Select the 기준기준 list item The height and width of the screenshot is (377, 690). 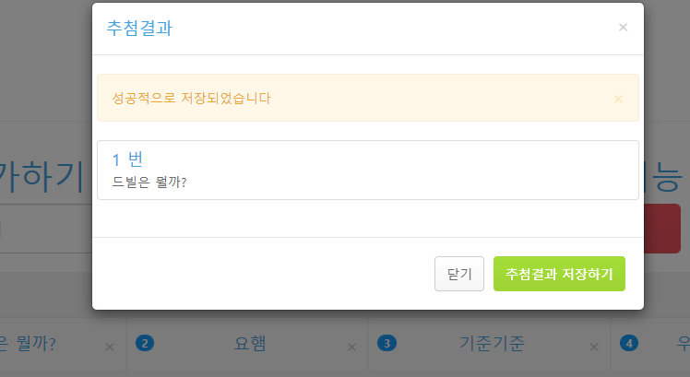492,343
